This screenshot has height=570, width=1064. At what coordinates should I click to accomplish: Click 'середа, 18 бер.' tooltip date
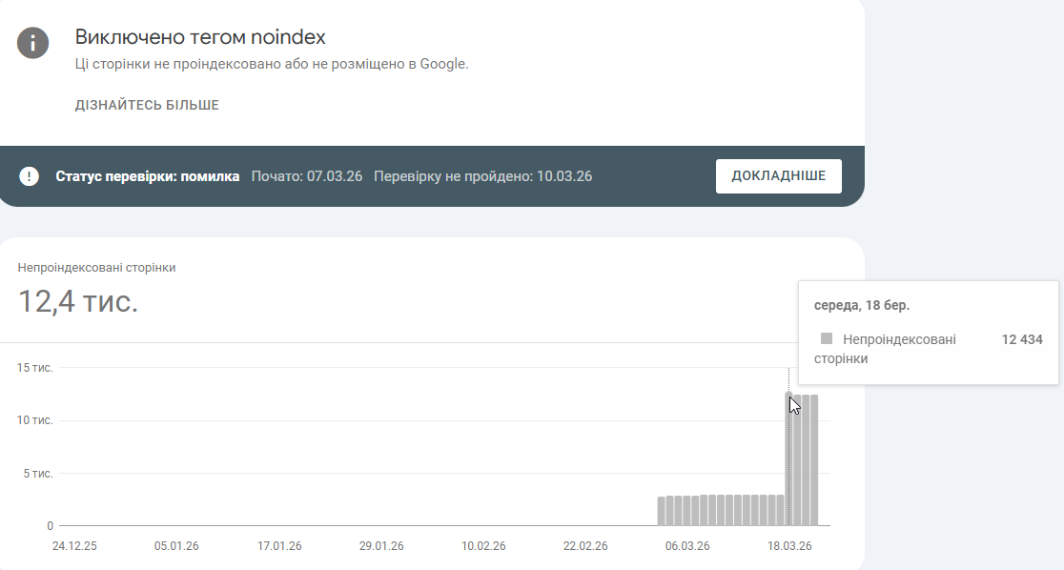(861, 306)
